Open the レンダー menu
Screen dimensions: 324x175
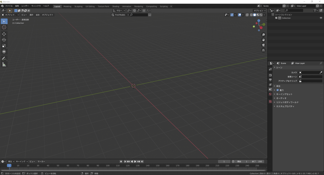point(25,6)
